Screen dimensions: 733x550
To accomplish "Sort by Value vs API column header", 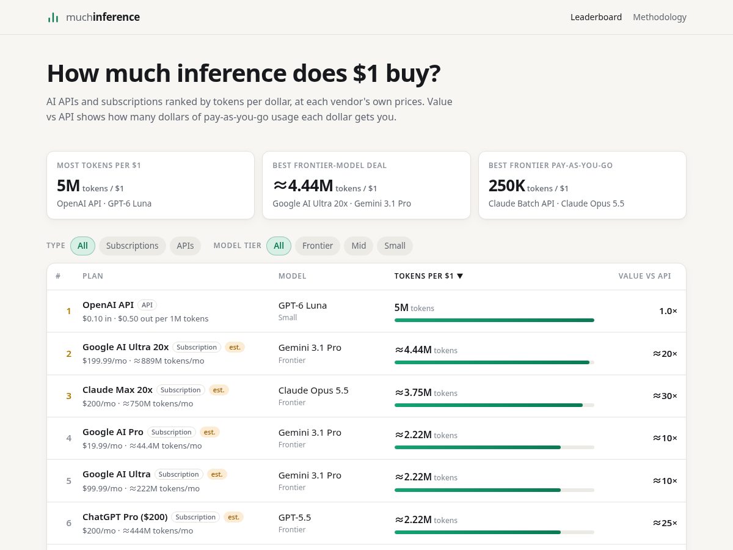I will (x=644, y=276).
